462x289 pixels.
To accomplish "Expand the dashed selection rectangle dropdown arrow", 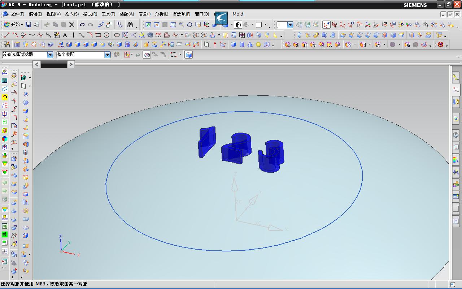I will [x=180, y=55].
